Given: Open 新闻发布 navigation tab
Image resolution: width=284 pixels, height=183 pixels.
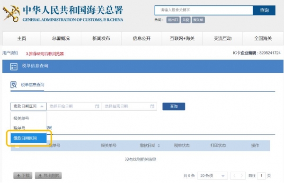Looking at the screenshot, I should point(101,38).
